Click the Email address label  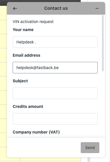pyautogui.click(x=26, y=55)
